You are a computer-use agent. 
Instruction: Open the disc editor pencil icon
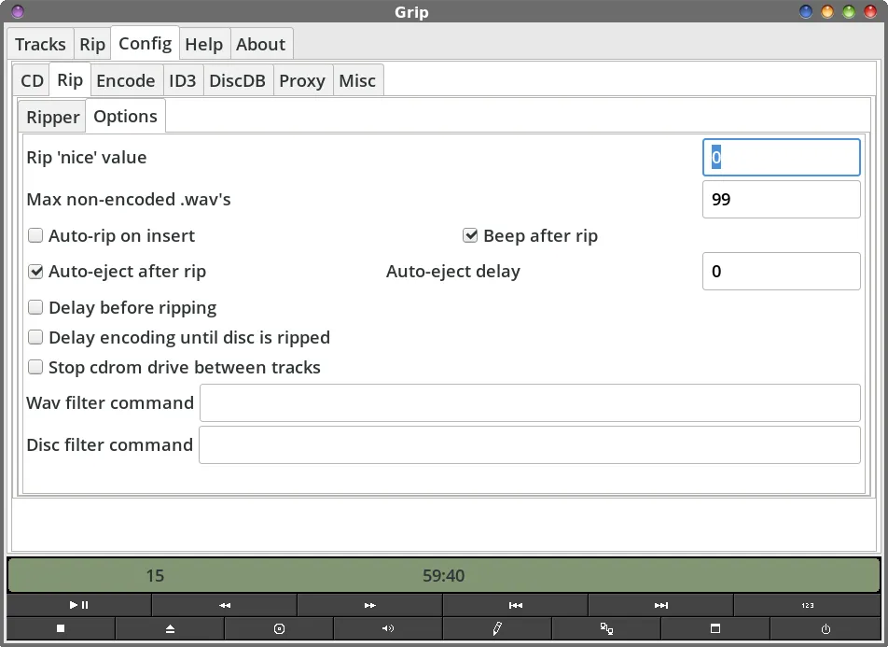pyautogui.click(x=496, y=628)
